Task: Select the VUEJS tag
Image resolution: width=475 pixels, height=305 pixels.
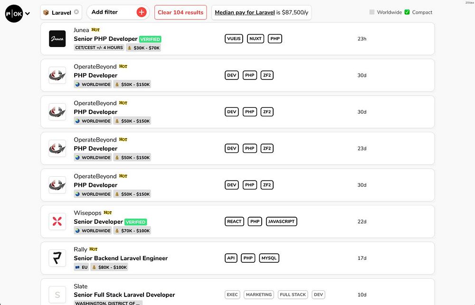Action: coord(234,38)
